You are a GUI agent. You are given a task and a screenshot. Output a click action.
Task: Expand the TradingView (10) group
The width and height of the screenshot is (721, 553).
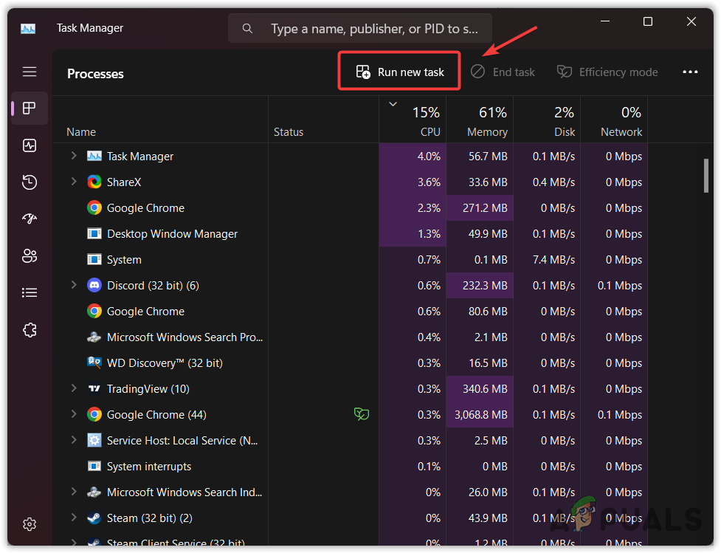pyautogui.click(x=74, y=388)
